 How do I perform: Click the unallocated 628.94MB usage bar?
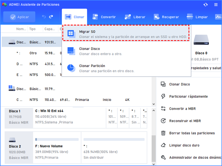click(114, 139)
